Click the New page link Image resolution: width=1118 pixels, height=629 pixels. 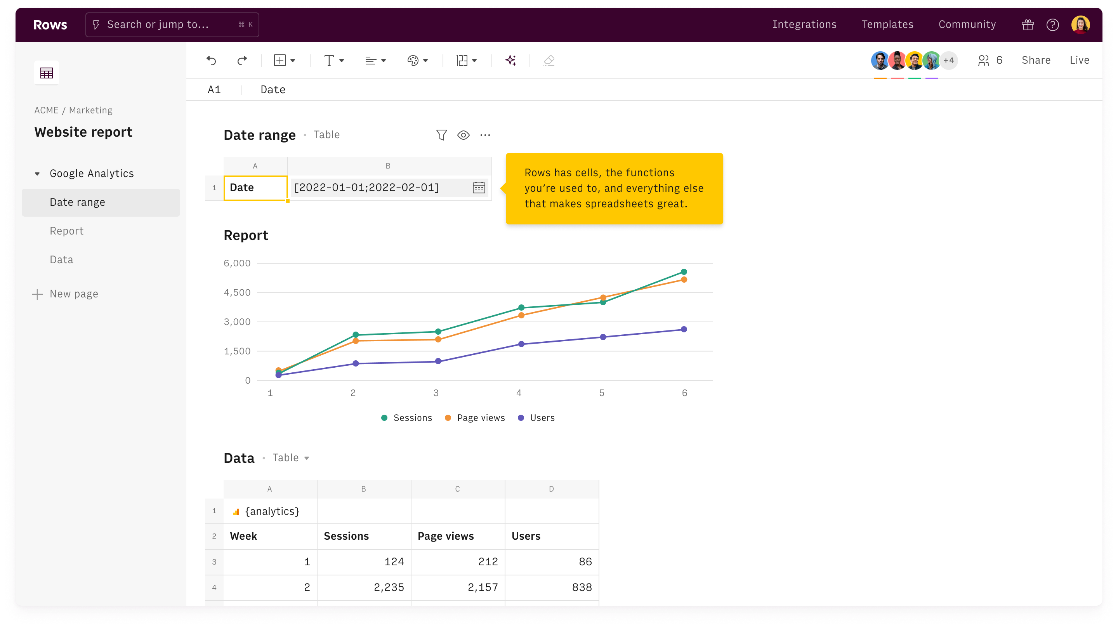74,294
